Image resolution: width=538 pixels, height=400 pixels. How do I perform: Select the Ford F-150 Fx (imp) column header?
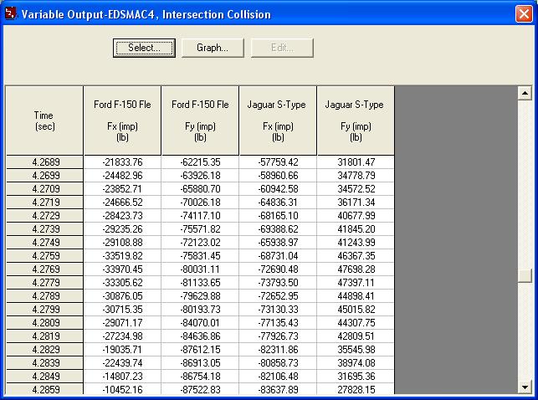point(122,120)
